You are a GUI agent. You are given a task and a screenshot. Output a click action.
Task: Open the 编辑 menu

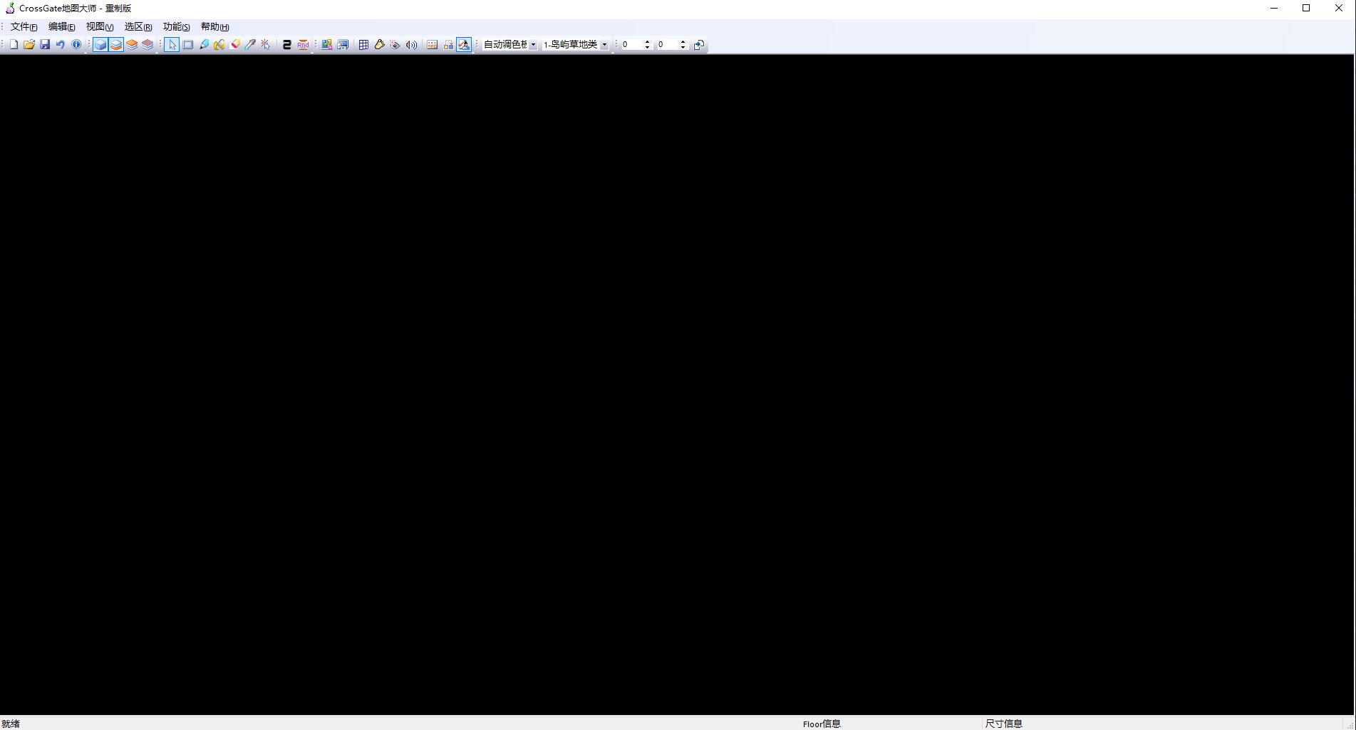click(61, 26)
